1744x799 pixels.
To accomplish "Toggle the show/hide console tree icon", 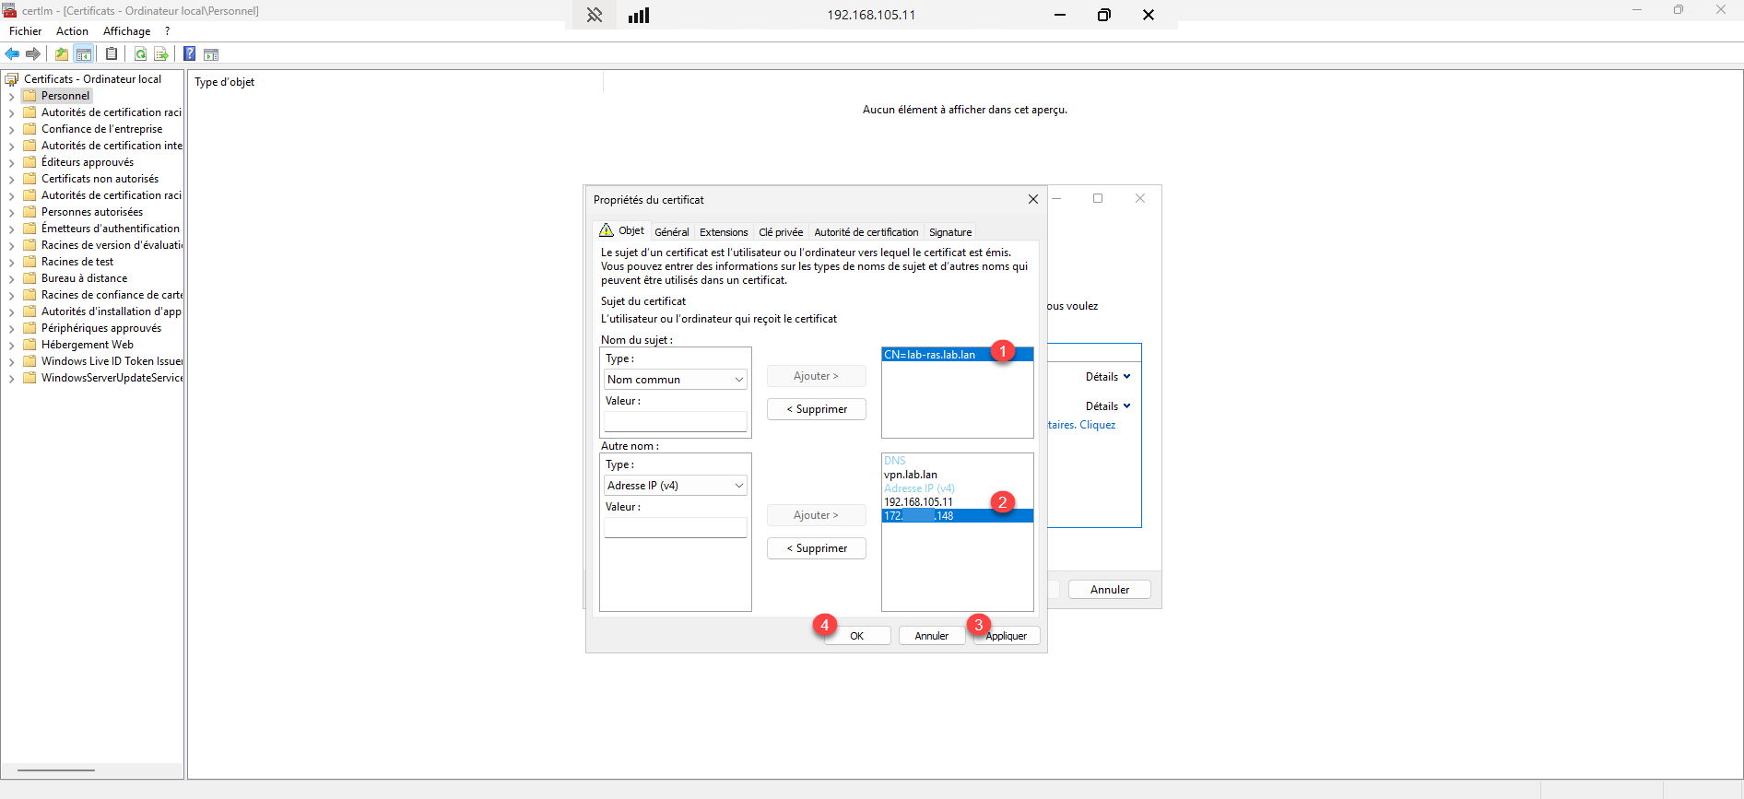I will [84, 54].
